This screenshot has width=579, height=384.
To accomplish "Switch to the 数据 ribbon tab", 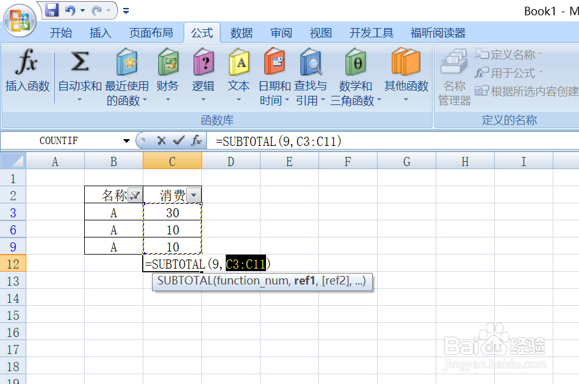I will click(x=241, y=32).
